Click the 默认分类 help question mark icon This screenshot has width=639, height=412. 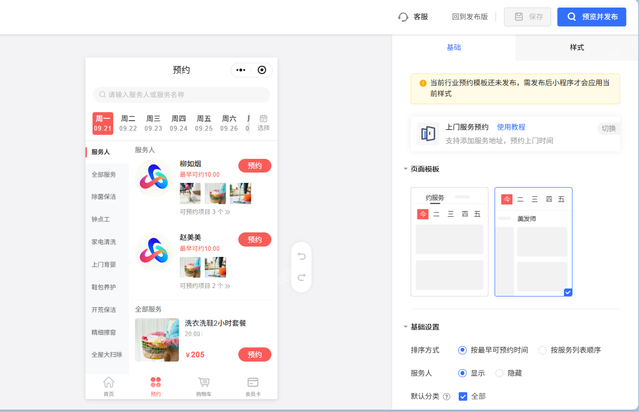pos(446,396)
